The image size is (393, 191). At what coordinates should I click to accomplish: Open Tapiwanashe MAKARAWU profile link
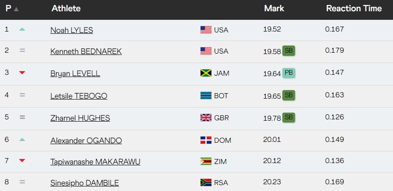95,162
